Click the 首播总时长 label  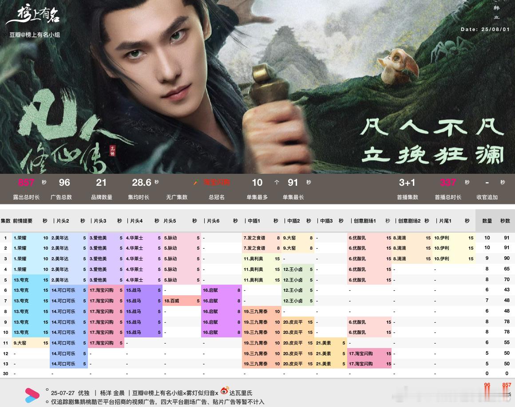click(x=448, y=197)
